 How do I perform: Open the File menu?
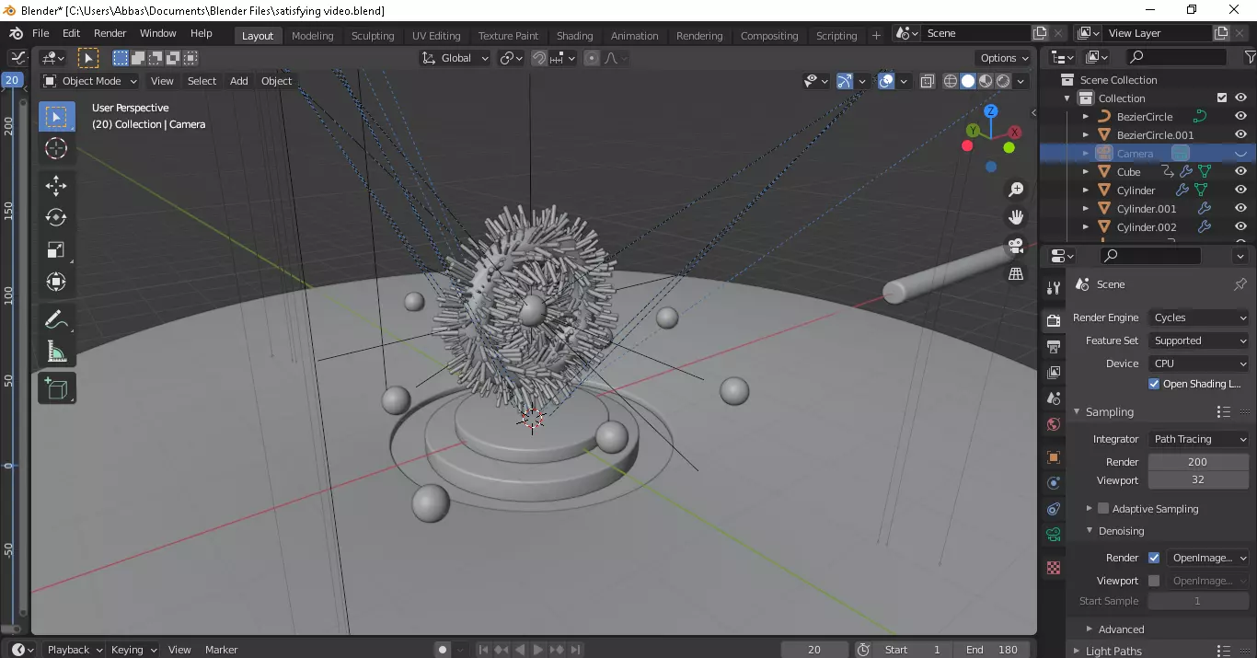[40, 33]
